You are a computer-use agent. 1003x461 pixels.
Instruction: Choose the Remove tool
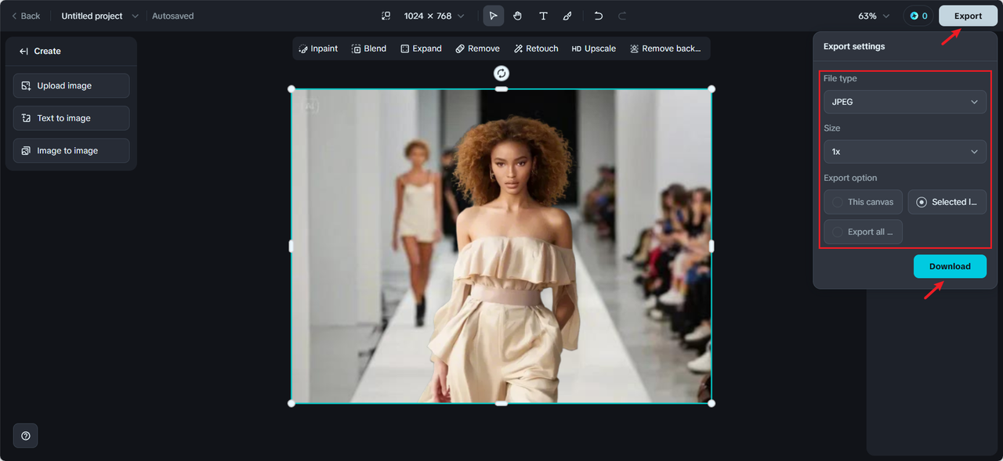coord(477,49)
